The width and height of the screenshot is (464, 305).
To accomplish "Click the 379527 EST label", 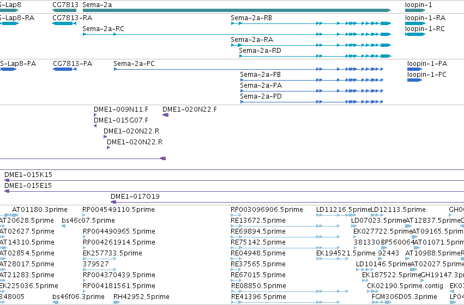I will click(96, 264).
